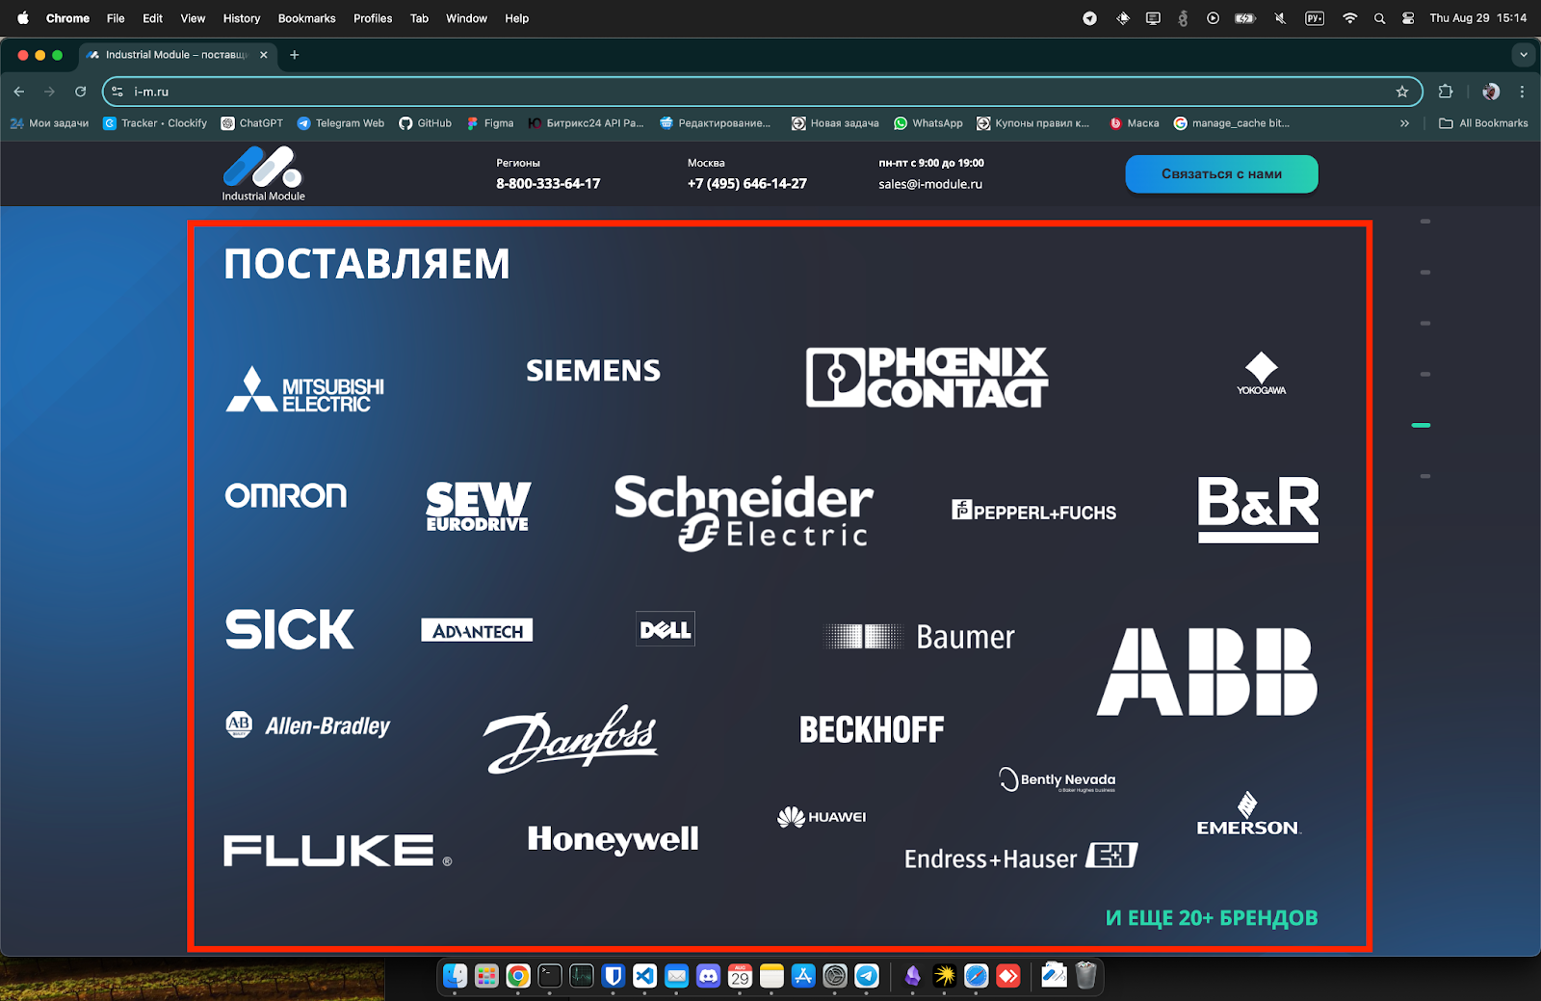This screenshot has width=1541, height=1001.
Task: Open the Window menu
Action: click(466, 18)
